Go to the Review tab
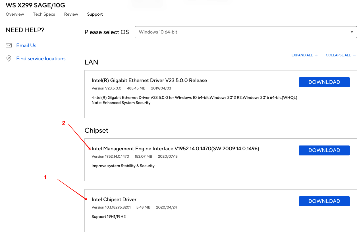The width and height of the screenshot is (359, 233). tap(71, 14)
